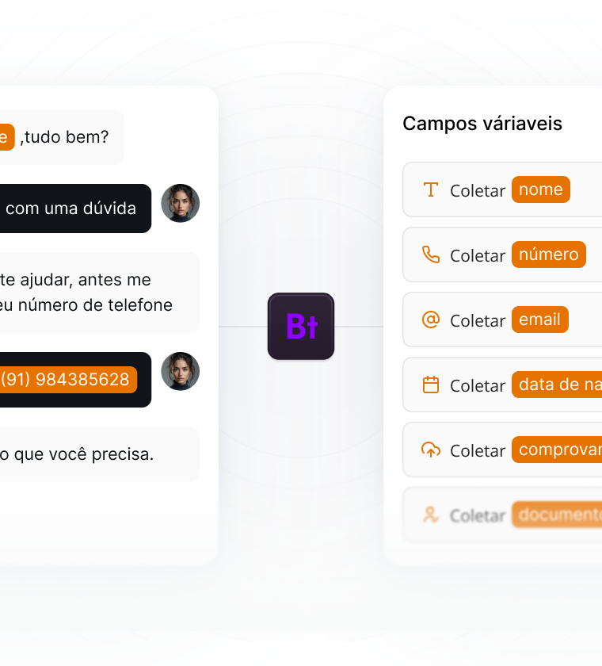
Task: Click the faded documento tag
Action: coord(557,515)
